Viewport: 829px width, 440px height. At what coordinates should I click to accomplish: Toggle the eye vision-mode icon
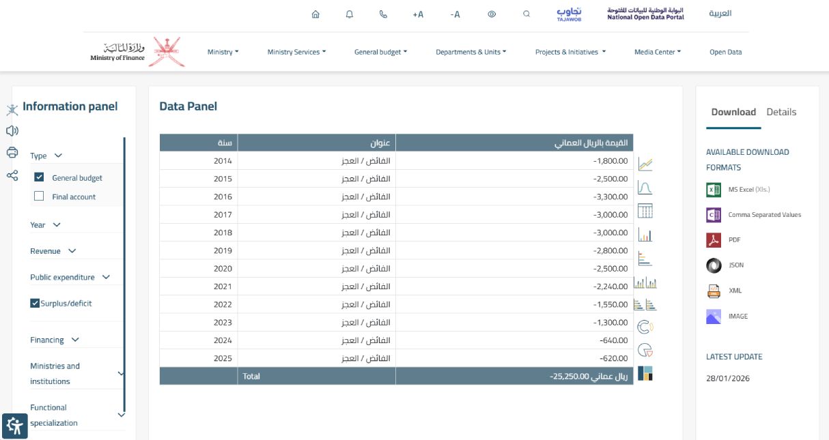click(x=492, y=14)
